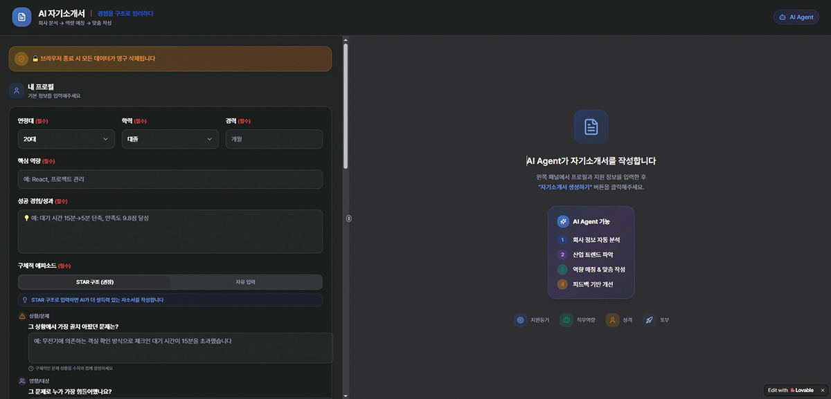Image resolution: width=831 pixels, height=399 pixels.
Task: Click the 포부 rocket icon
Action: point(649,320)
